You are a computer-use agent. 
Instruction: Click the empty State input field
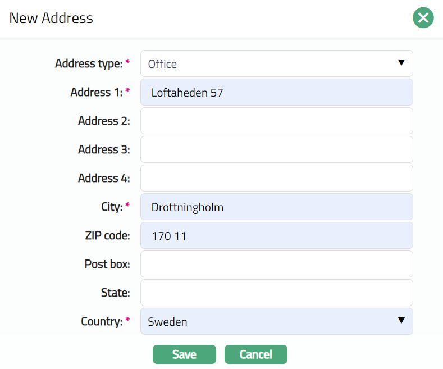pyautogui.click(x=276, y=293)
